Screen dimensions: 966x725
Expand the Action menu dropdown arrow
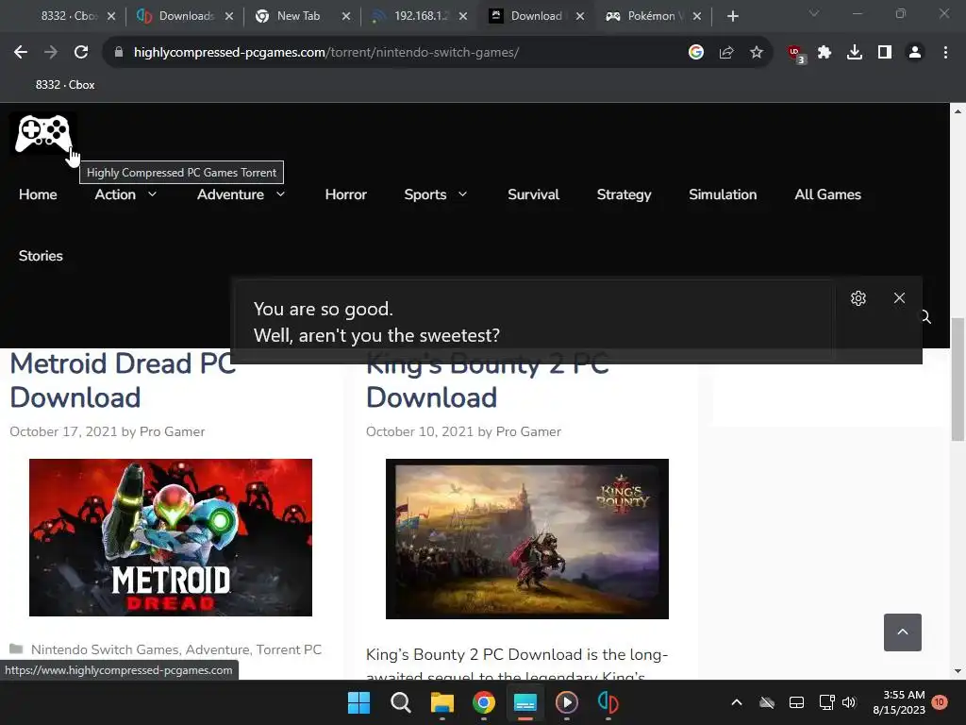[x=152, y=194]
